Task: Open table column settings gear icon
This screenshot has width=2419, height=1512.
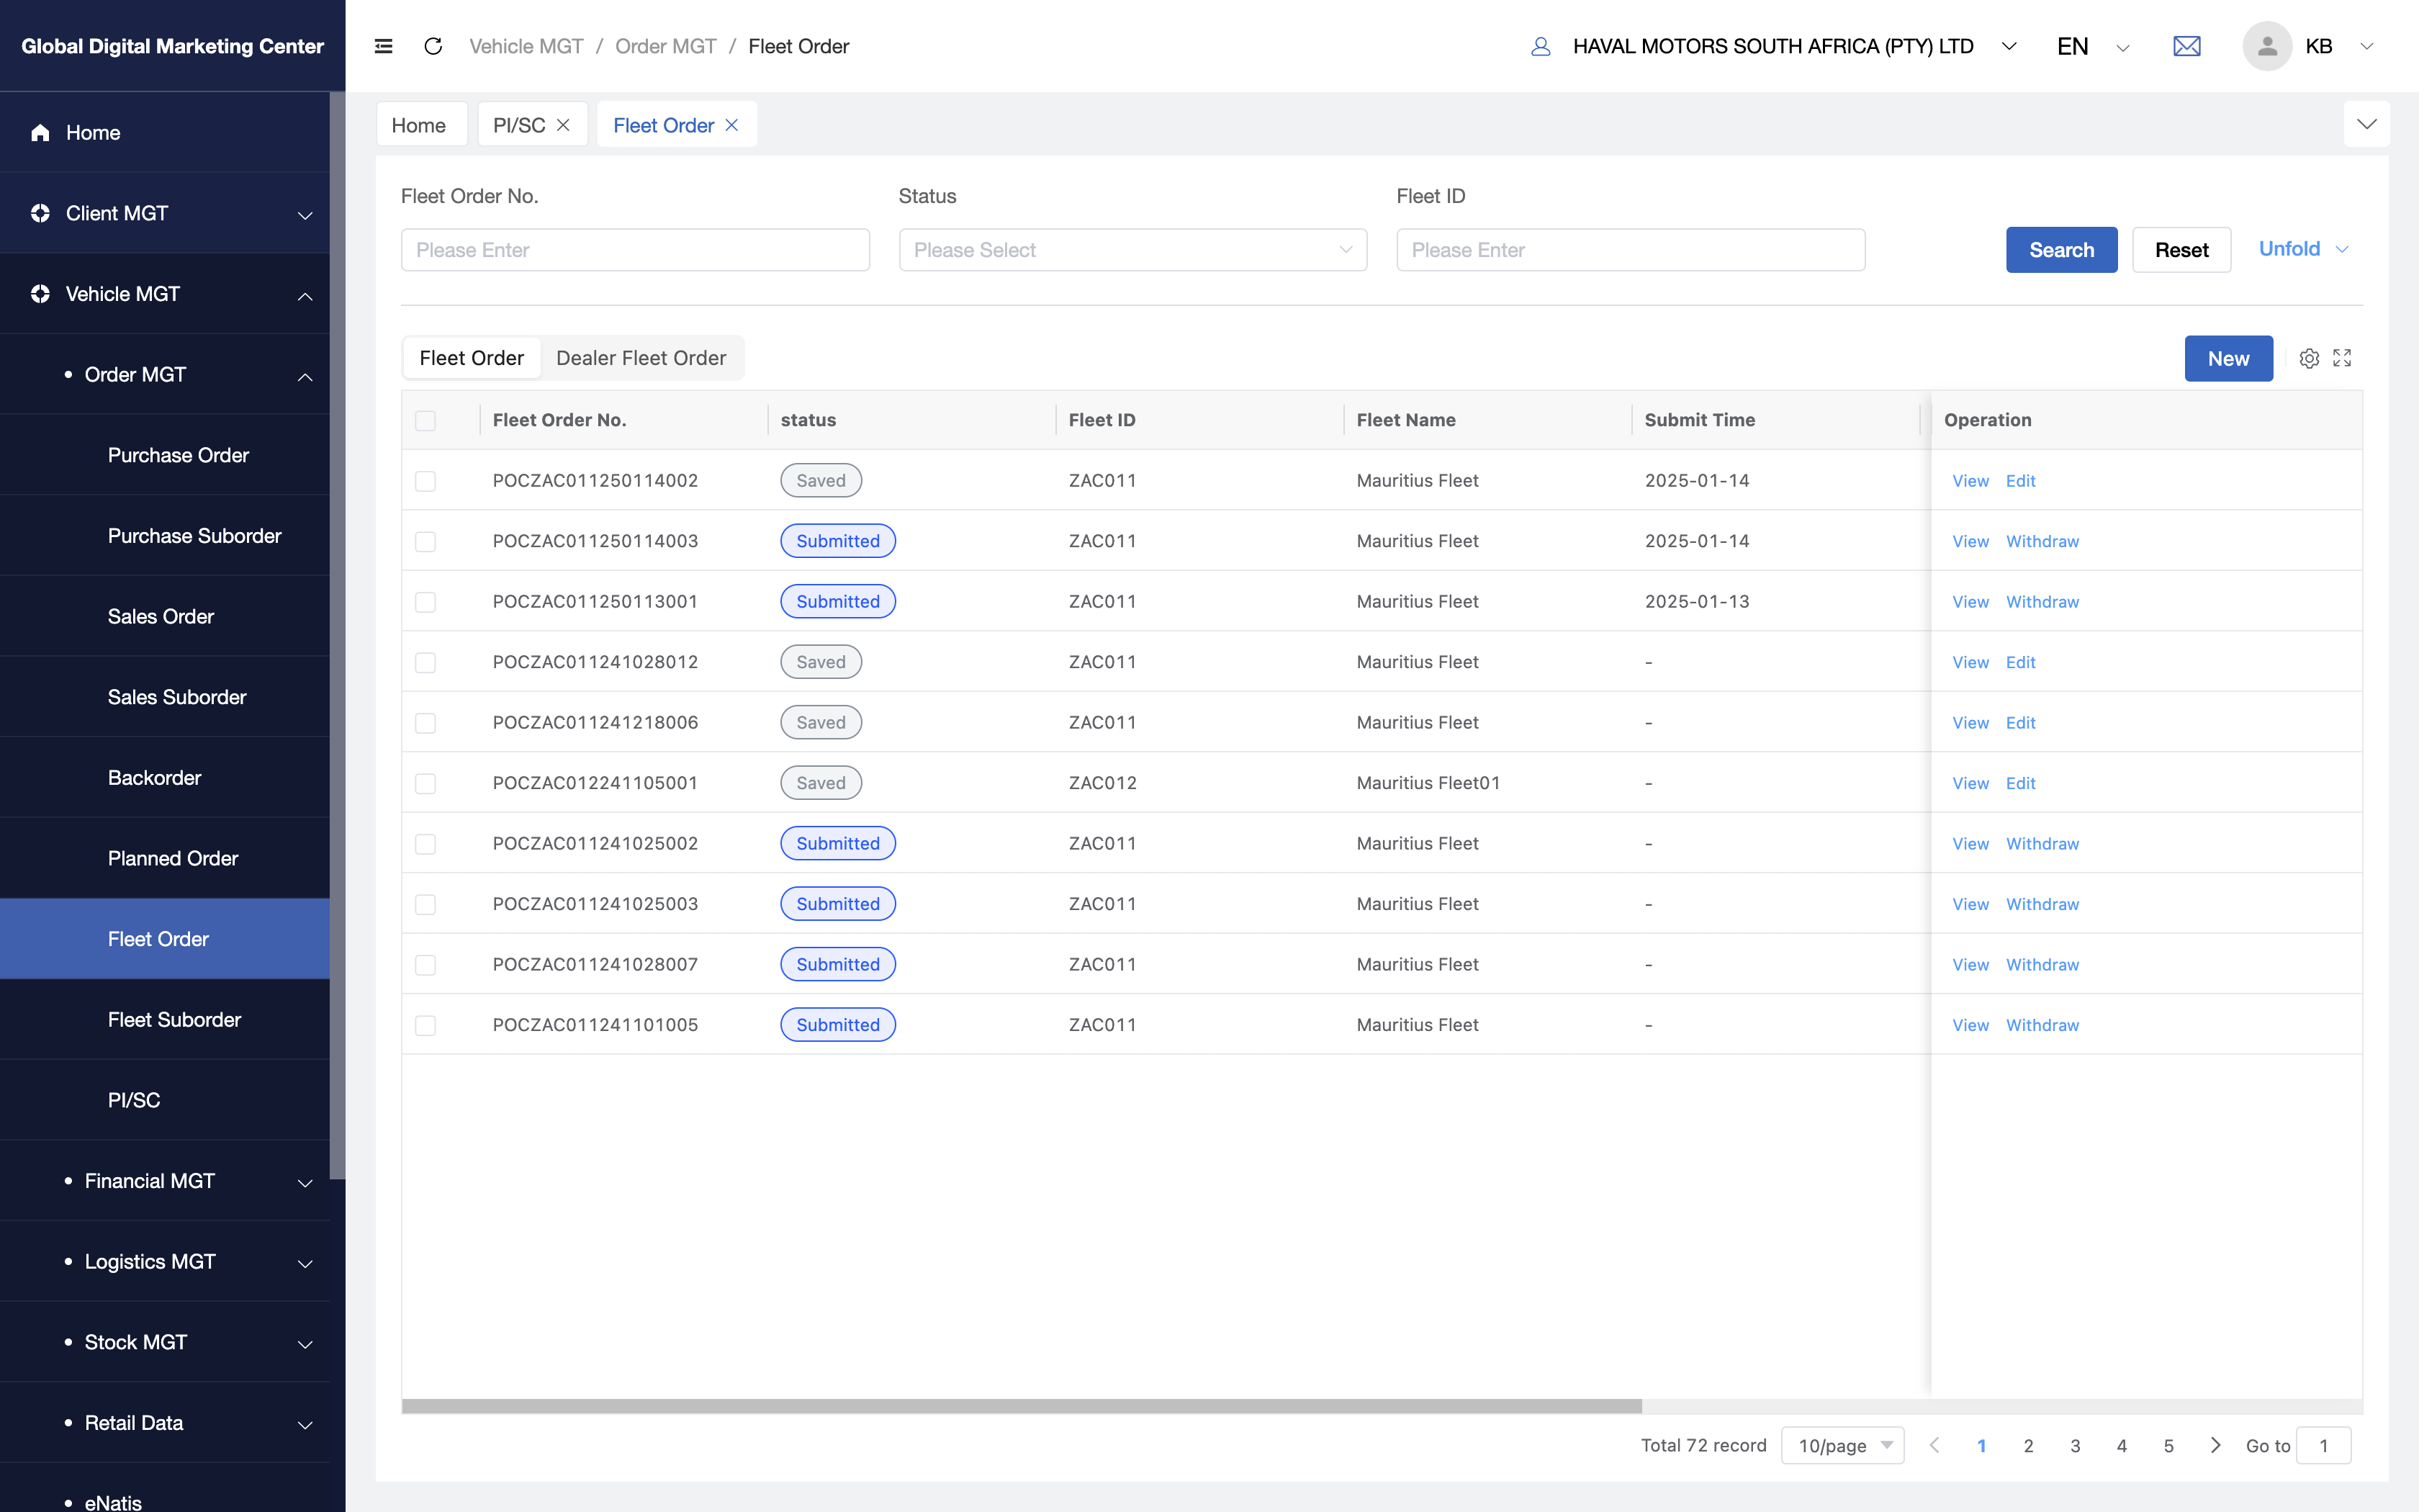Action: 2308,358
